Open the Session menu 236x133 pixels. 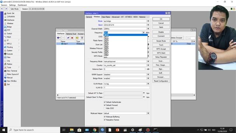click(x=4, y=5)
